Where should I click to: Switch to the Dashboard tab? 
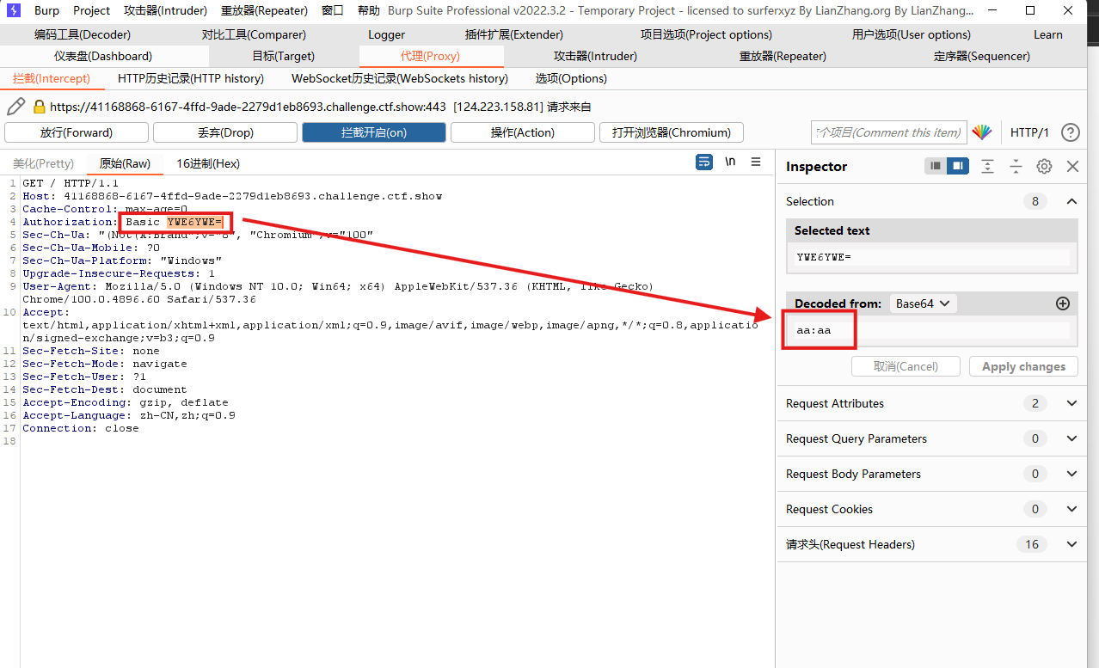pos(103,56)
